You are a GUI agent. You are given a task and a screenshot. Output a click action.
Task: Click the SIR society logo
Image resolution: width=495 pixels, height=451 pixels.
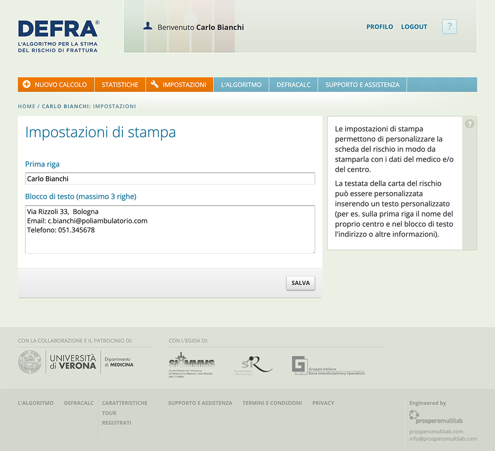point(253,365)
